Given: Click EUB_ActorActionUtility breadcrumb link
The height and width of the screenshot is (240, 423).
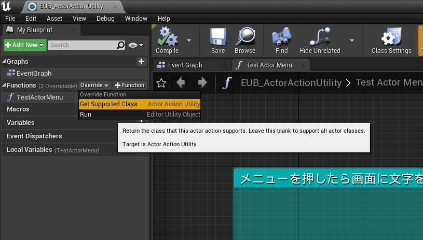Looking at the screenshot, I should pos(291,83).
